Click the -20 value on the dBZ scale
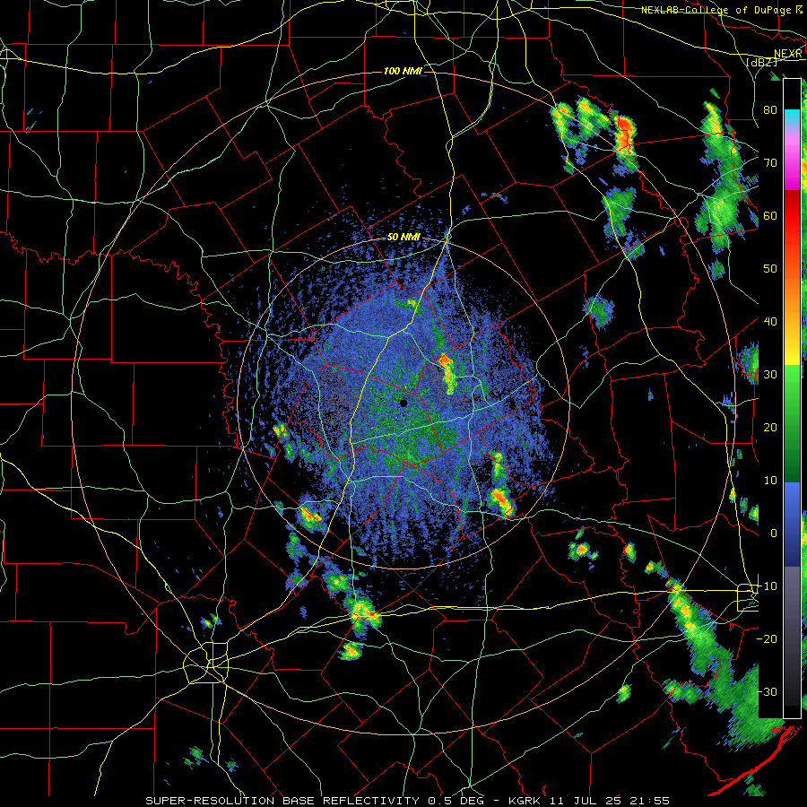 [767, 638]
